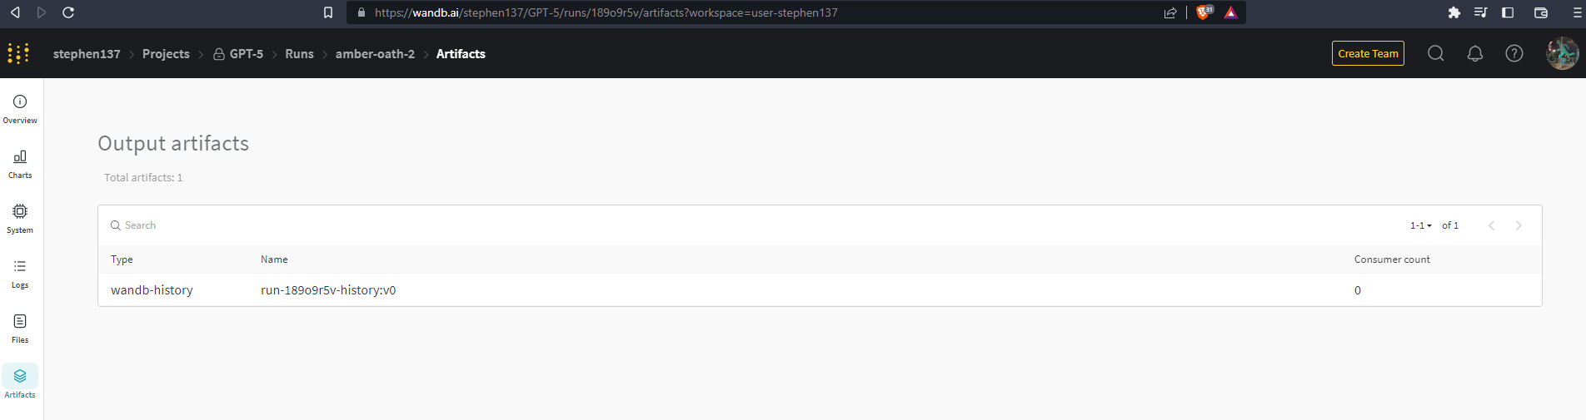Open the Brave Shields icon

[1204, 12]
